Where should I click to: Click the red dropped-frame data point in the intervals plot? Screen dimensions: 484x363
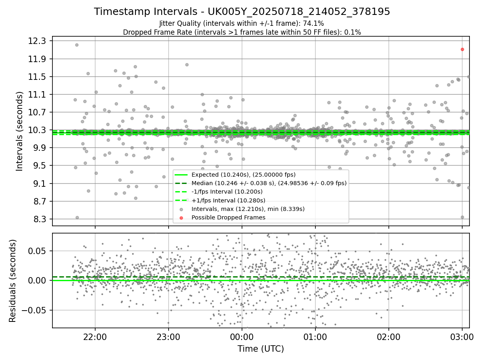coord(462,49)
